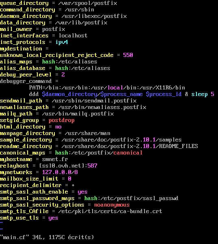218x244 pixels.
Task: Click the mynetworks parameter
Action: 16,172
